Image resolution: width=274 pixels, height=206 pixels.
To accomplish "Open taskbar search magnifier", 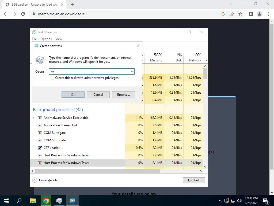I will (19, 201).
